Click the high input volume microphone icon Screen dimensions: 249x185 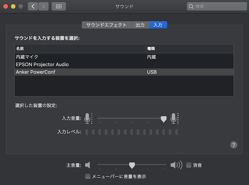[175, 118]
